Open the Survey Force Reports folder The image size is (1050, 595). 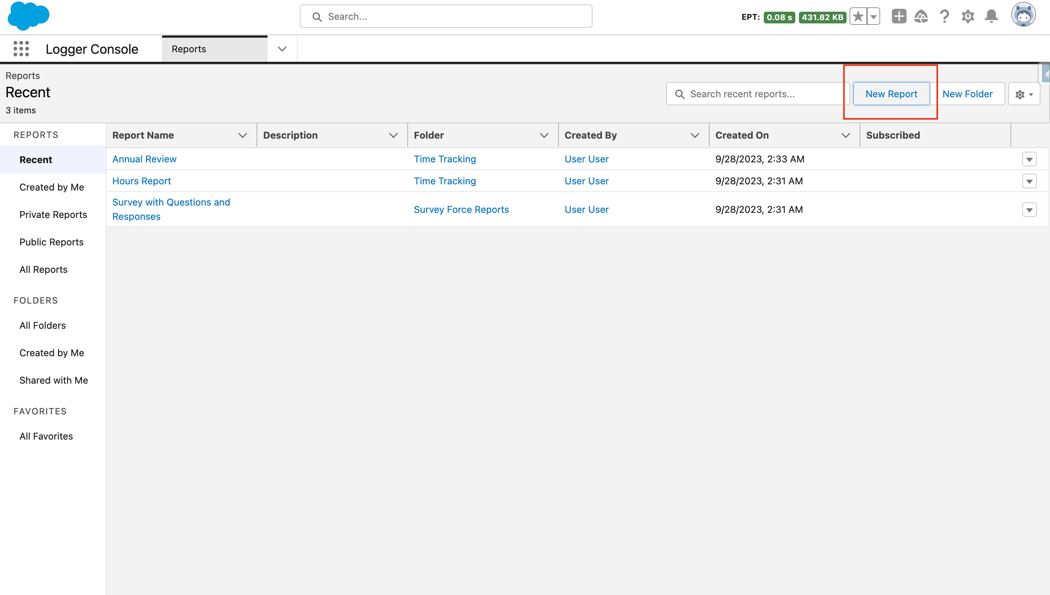point(461,210)
